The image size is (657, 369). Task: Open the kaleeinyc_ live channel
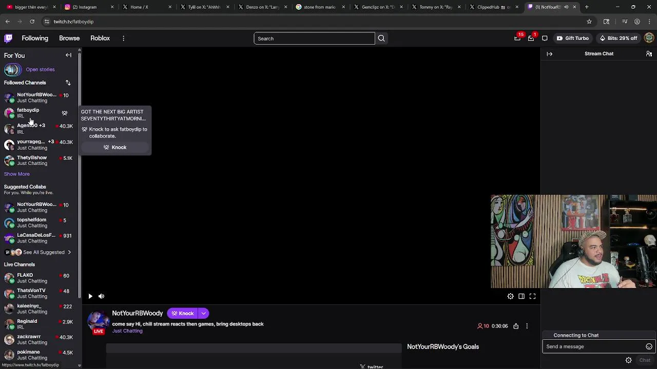[x=38, y=309]
